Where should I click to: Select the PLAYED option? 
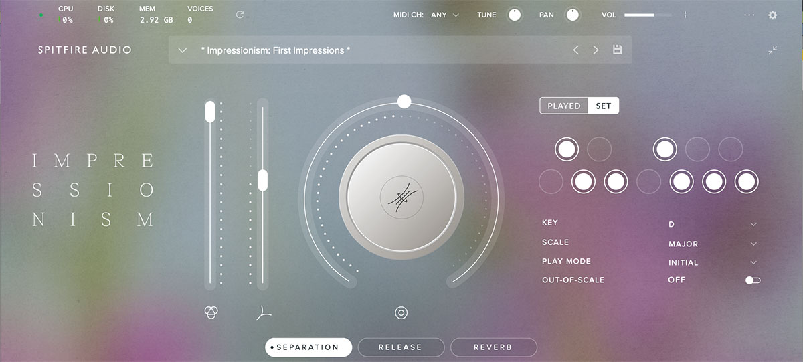click(x=564, y=106)
